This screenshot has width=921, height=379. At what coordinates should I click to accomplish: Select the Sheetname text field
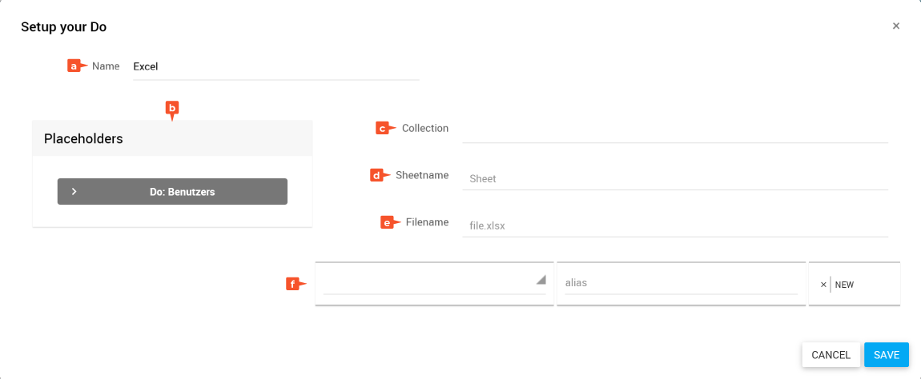(674, 178)
